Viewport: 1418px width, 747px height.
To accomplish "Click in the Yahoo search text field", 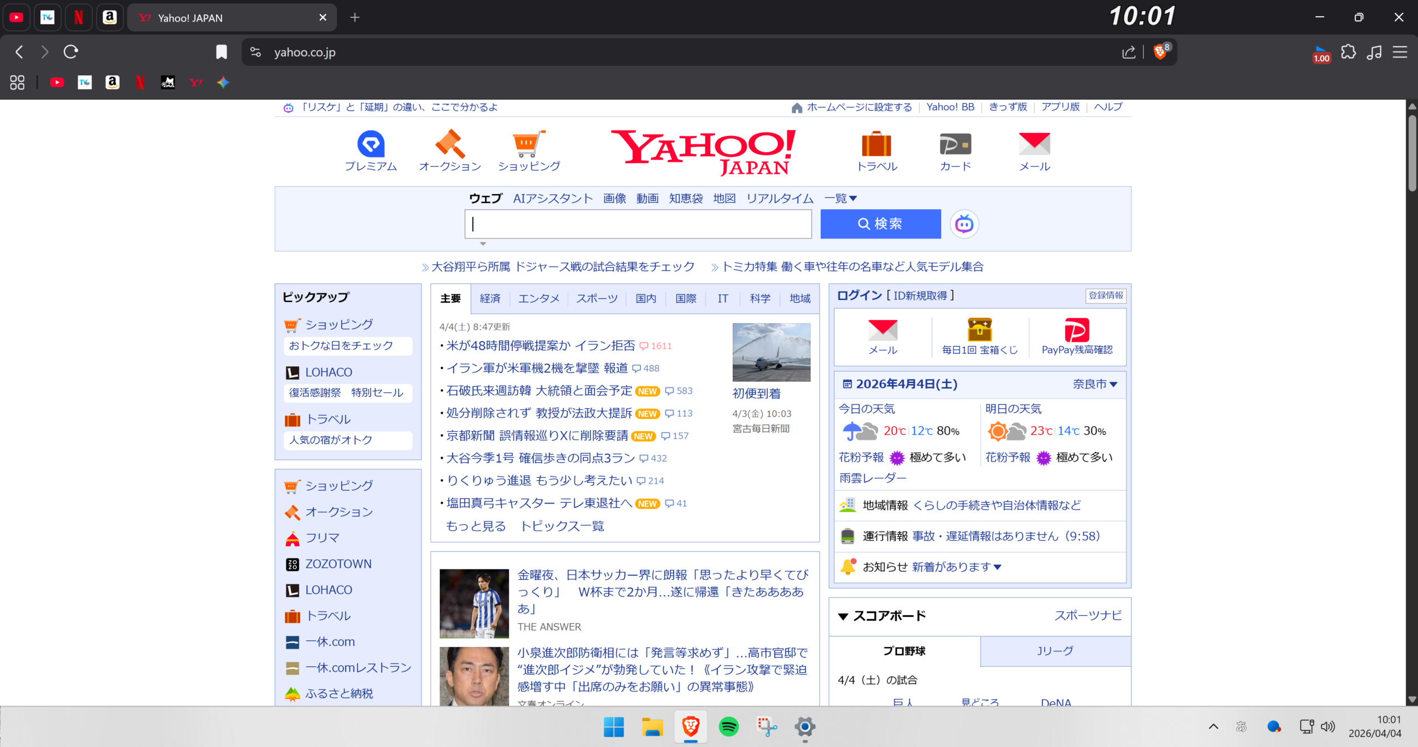I will point(638,224).
